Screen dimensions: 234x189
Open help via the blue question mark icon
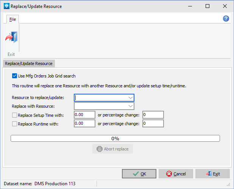(x=226, y=19)
